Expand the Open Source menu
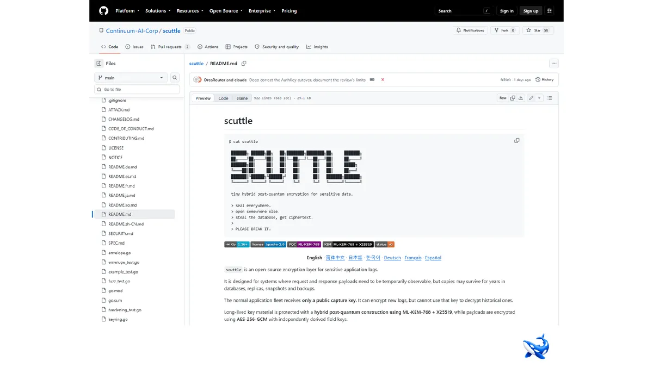Screen dimensions: 653x367 click(226, 11)
